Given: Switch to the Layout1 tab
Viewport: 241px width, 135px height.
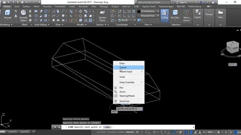Looking at the screenshot, I should pyautogui.click(x=12, y=131).
